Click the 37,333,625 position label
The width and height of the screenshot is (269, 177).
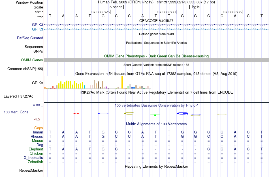tap(100, 12)
